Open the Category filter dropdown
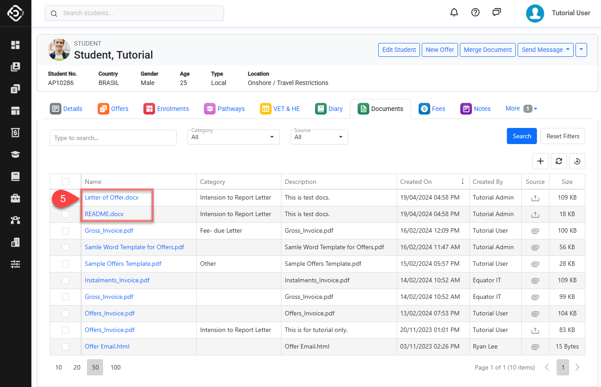 tap(233, 137)
